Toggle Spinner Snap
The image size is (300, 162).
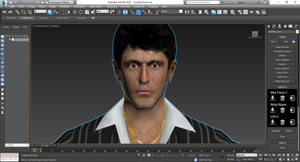(150, 12)
